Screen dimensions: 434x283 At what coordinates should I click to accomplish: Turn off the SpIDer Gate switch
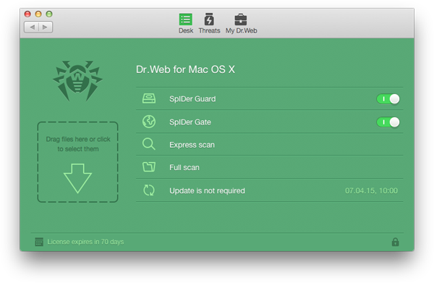coord(388,122)
